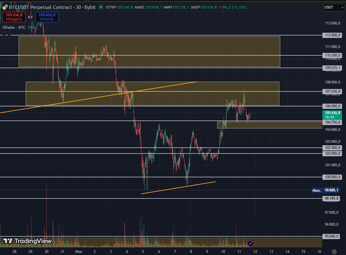Click the 100 000,0 horizontal level label
This screenshot has width=346, height=255.
pyautogui.click(x=332, y=177)
